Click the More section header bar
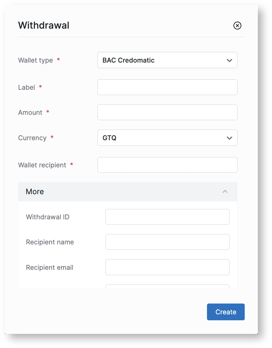Viewport: 272px width, 348px height. [118, 192]
